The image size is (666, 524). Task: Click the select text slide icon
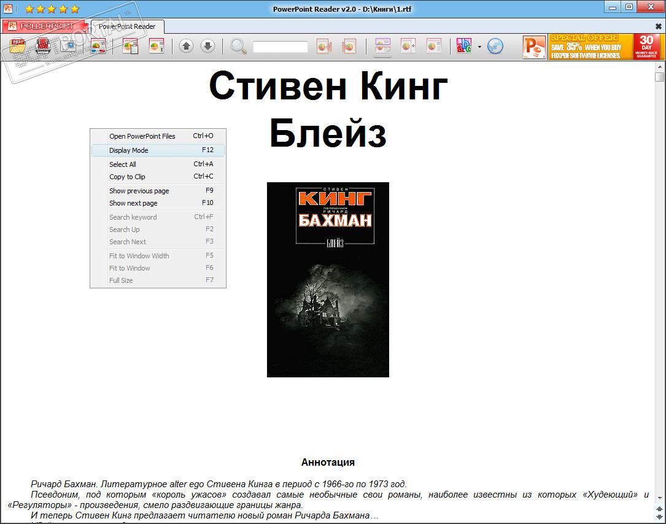(157, 46)
